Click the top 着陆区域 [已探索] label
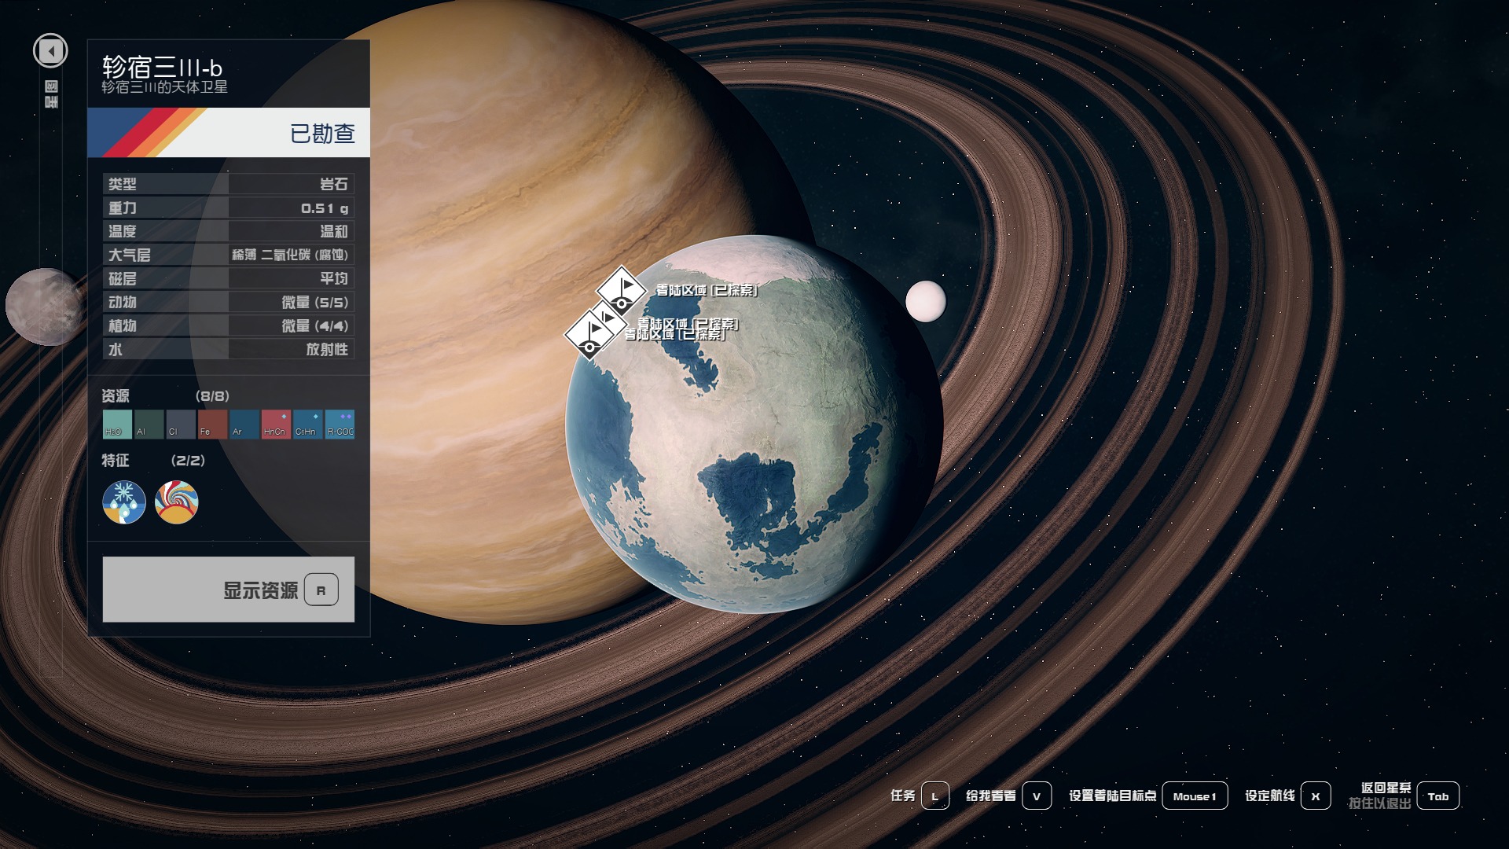 coord(707,290)
